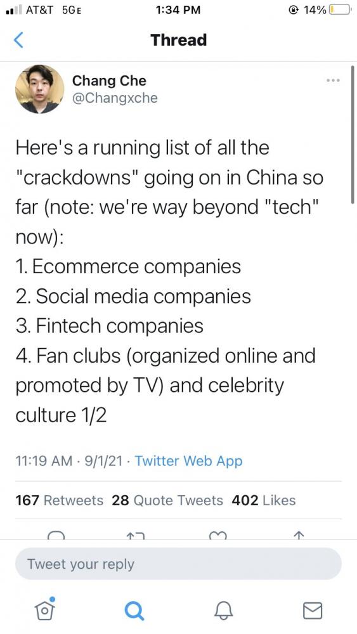View the 402 Likes list
Screen dimensions: 357x634
[x=264, y=500]
